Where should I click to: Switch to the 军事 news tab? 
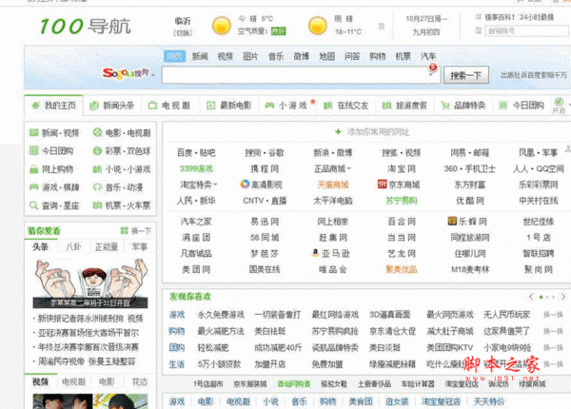point(140,246)
